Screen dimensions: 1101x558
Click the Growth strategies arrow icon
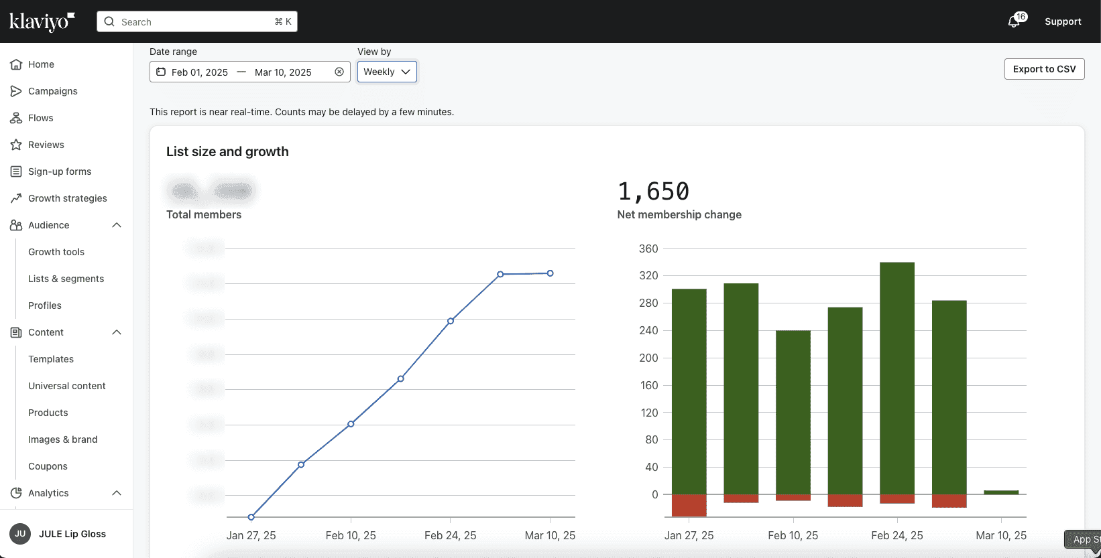click(x=16, y=198)
